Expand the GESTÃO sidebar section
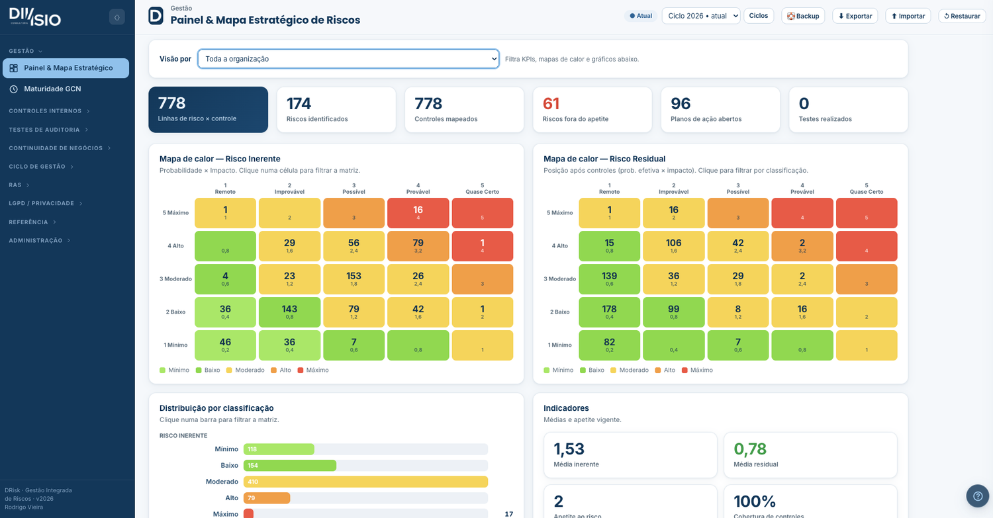 pos(26,51)
